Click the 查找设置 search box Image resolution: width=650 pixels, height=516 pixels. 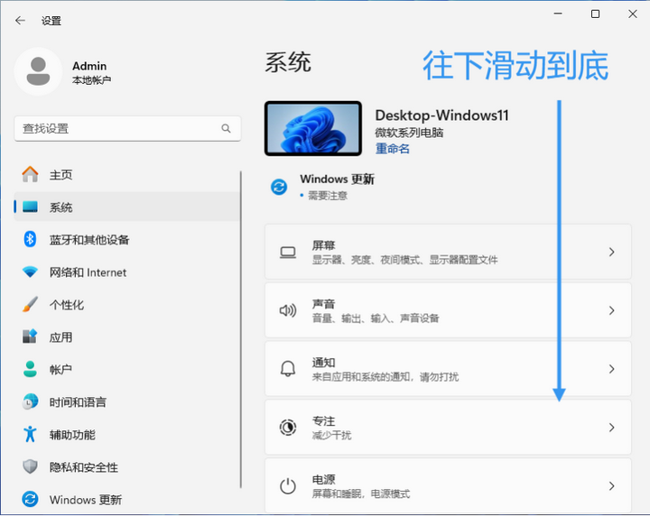point(127,128)
